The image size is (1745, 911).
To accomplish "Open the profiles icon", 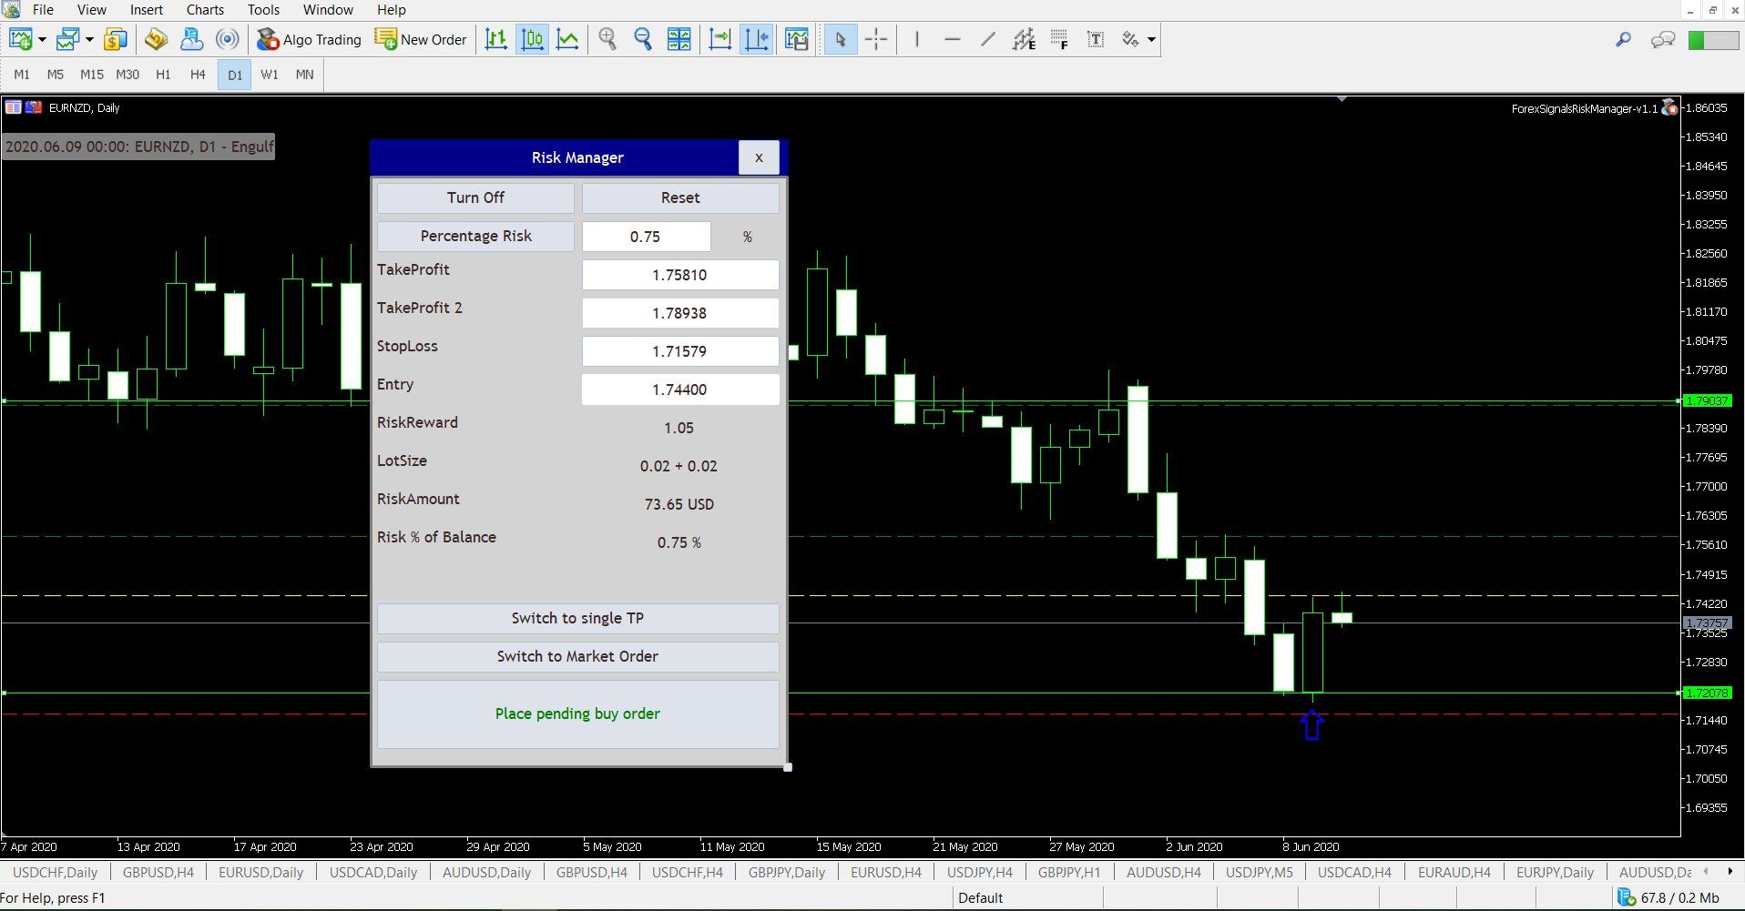I will tap(68, 39).
